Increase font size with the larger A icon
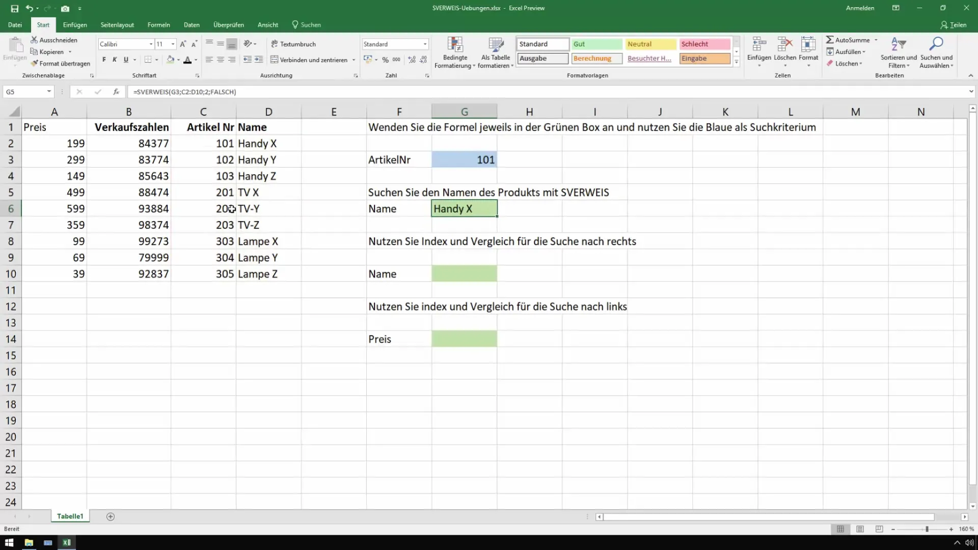 click(x=183, y=44)
